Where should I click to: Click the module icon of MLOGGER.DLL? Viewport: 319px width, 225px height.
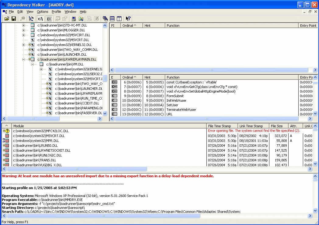33,30
